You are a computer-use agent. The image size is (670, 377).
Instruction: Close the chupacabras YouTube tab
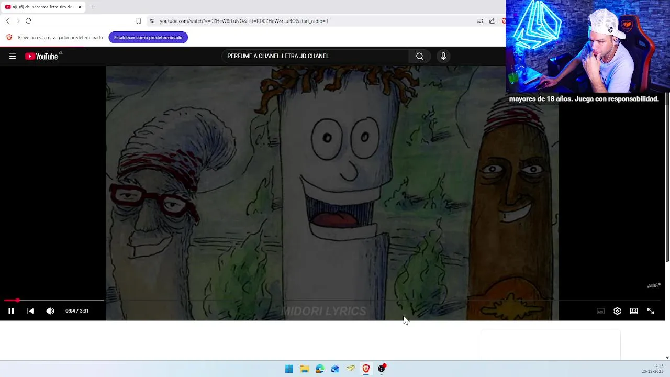tap(80, 7)
